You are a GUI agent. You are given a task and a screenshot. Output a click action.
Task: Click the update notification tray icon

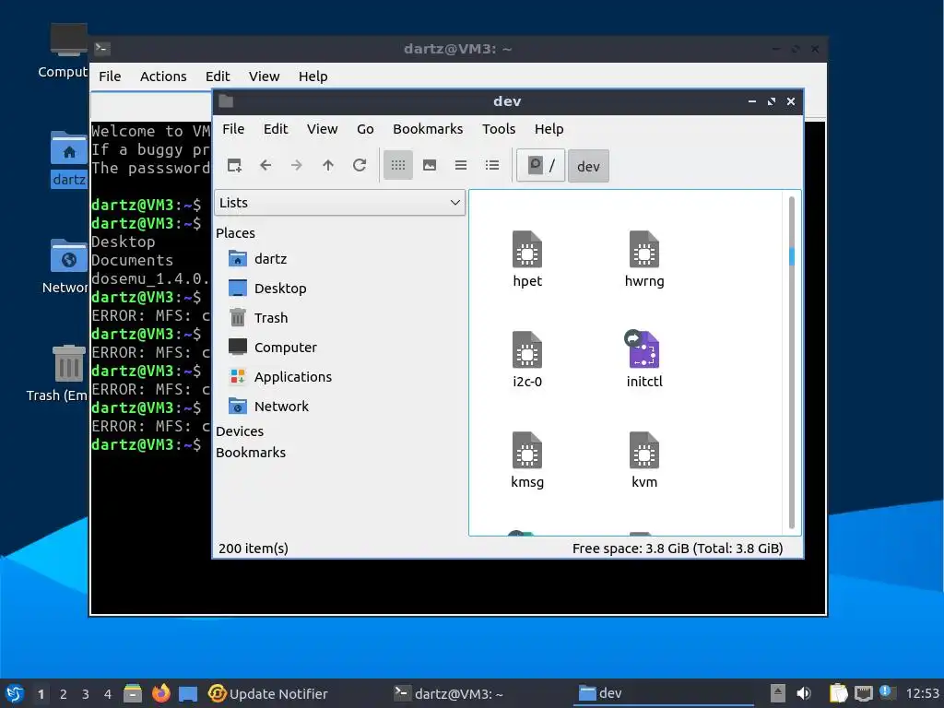pyautogui.click(x=887, y=692)
